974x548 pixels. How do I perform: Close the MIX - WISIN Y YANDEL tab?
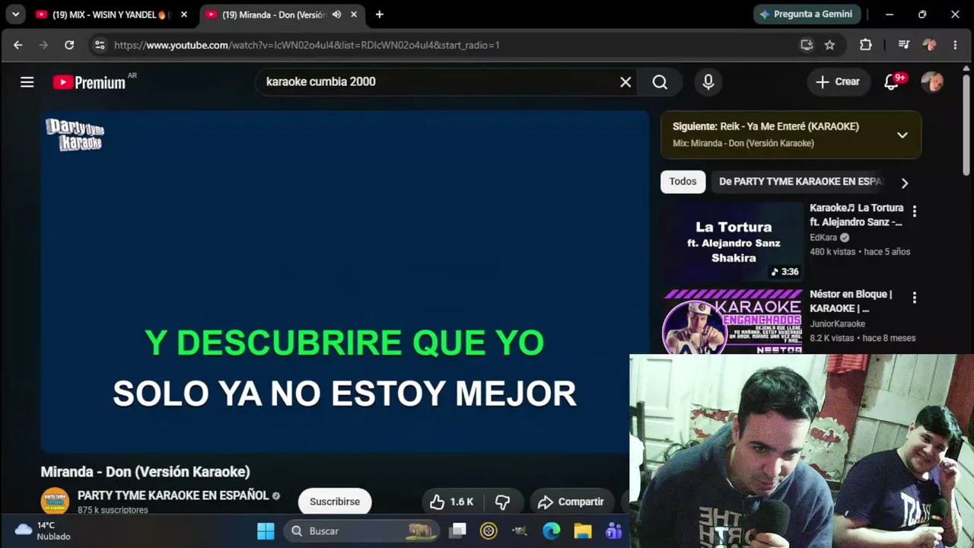point(183,14)
